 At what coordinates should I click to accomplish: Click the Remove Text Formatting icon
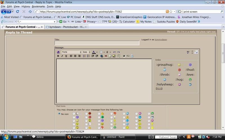pyautogui.click(x=58, y=52)
